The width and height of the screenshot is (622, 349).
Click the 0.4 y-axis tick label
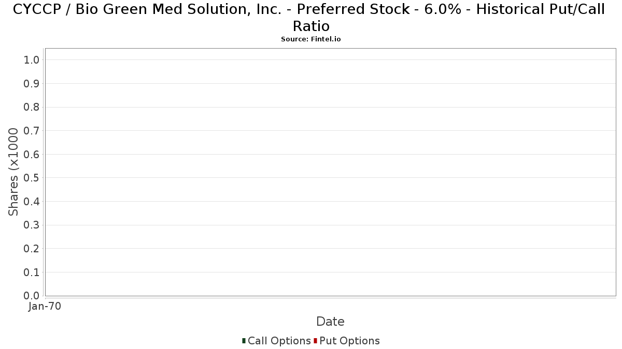[32, 202]
